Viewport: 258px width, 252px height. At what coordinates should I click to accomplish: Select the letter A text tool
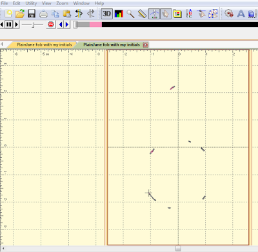(x=241, y=14)
